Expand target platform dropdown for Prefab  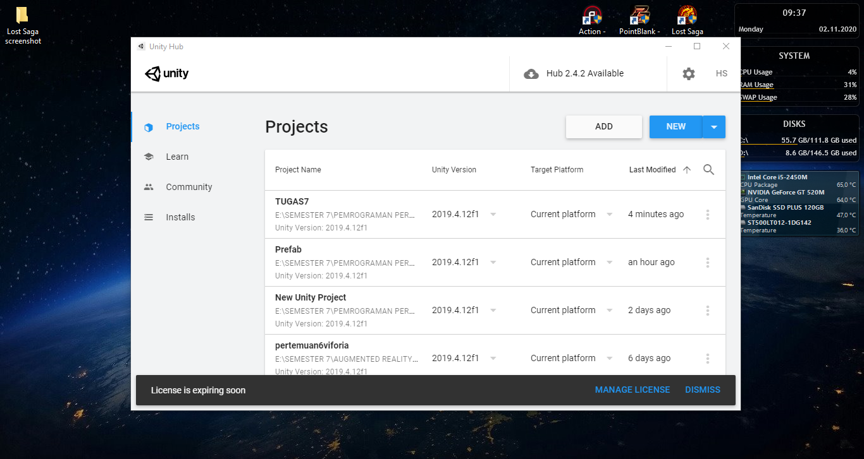click(x=610, y=263)
